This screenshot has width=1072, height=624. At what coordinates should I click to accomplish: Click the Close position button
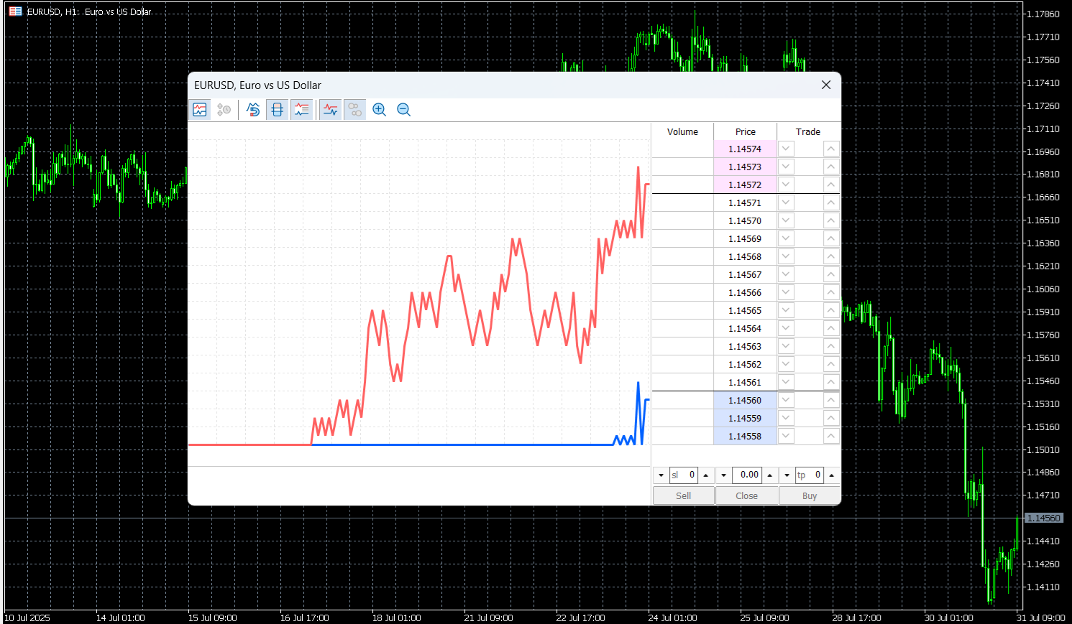747,495
